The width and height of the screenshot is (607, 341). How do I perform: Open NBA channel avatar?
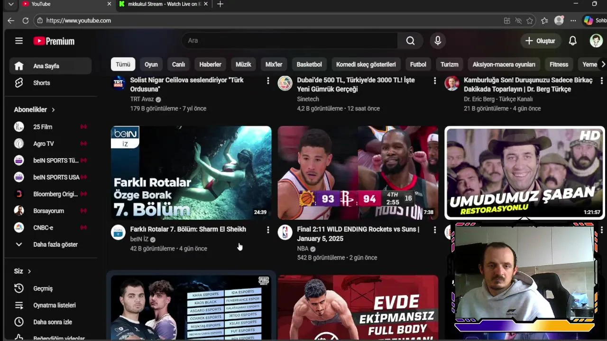[x=285, y=233]
